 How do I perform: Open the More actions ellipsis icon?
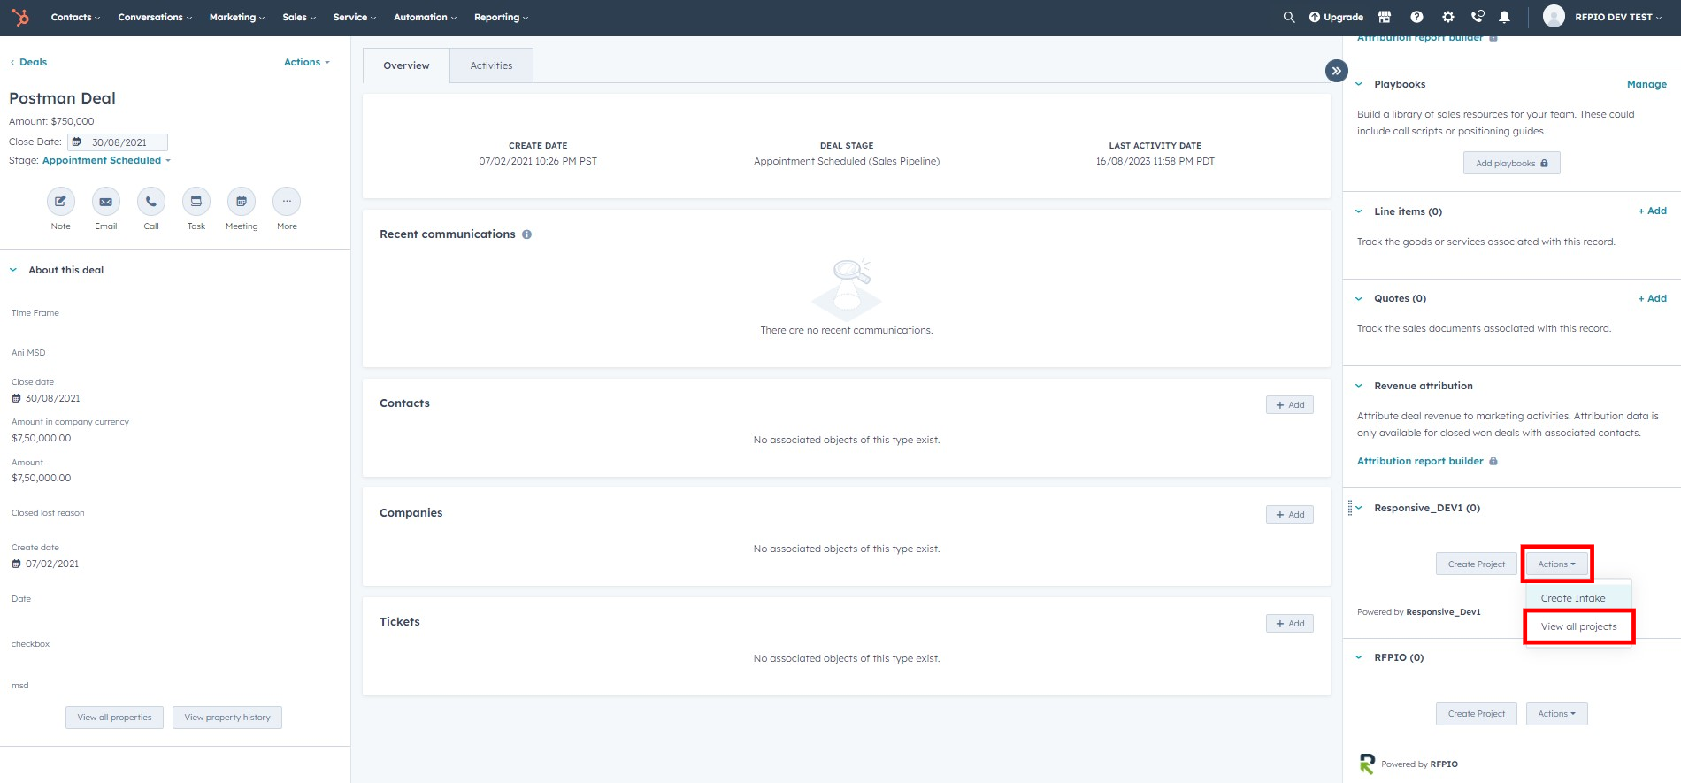287,202
